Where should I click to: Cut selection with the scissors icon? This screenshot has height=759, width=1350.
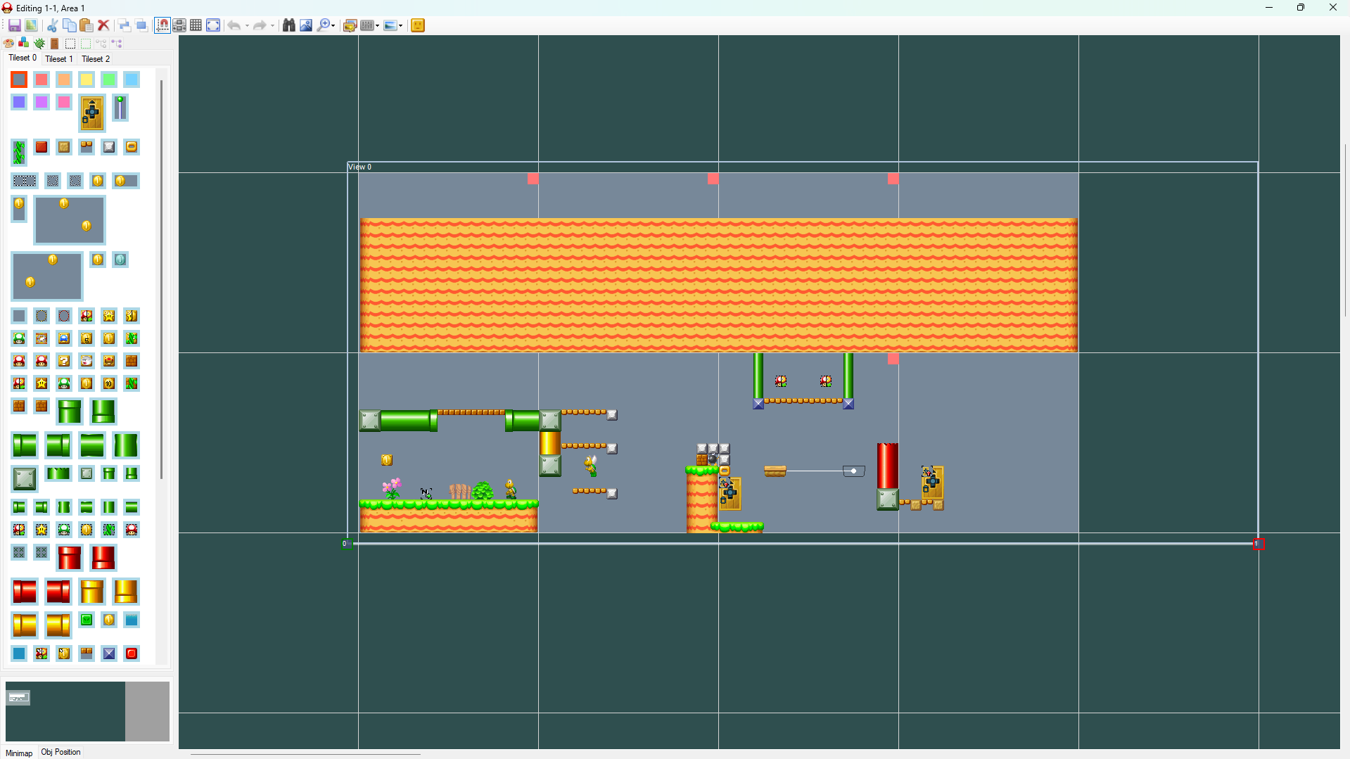click(52, 25)
